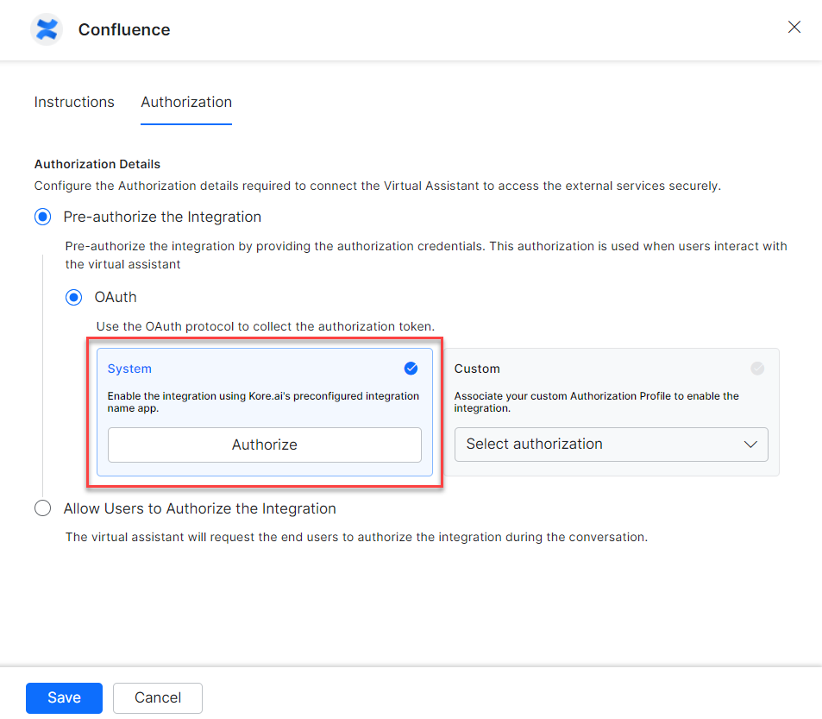Select Allow Users to Authorize the Integration
Viewport: 822px width, 719px height.
[x=42, y=508]
